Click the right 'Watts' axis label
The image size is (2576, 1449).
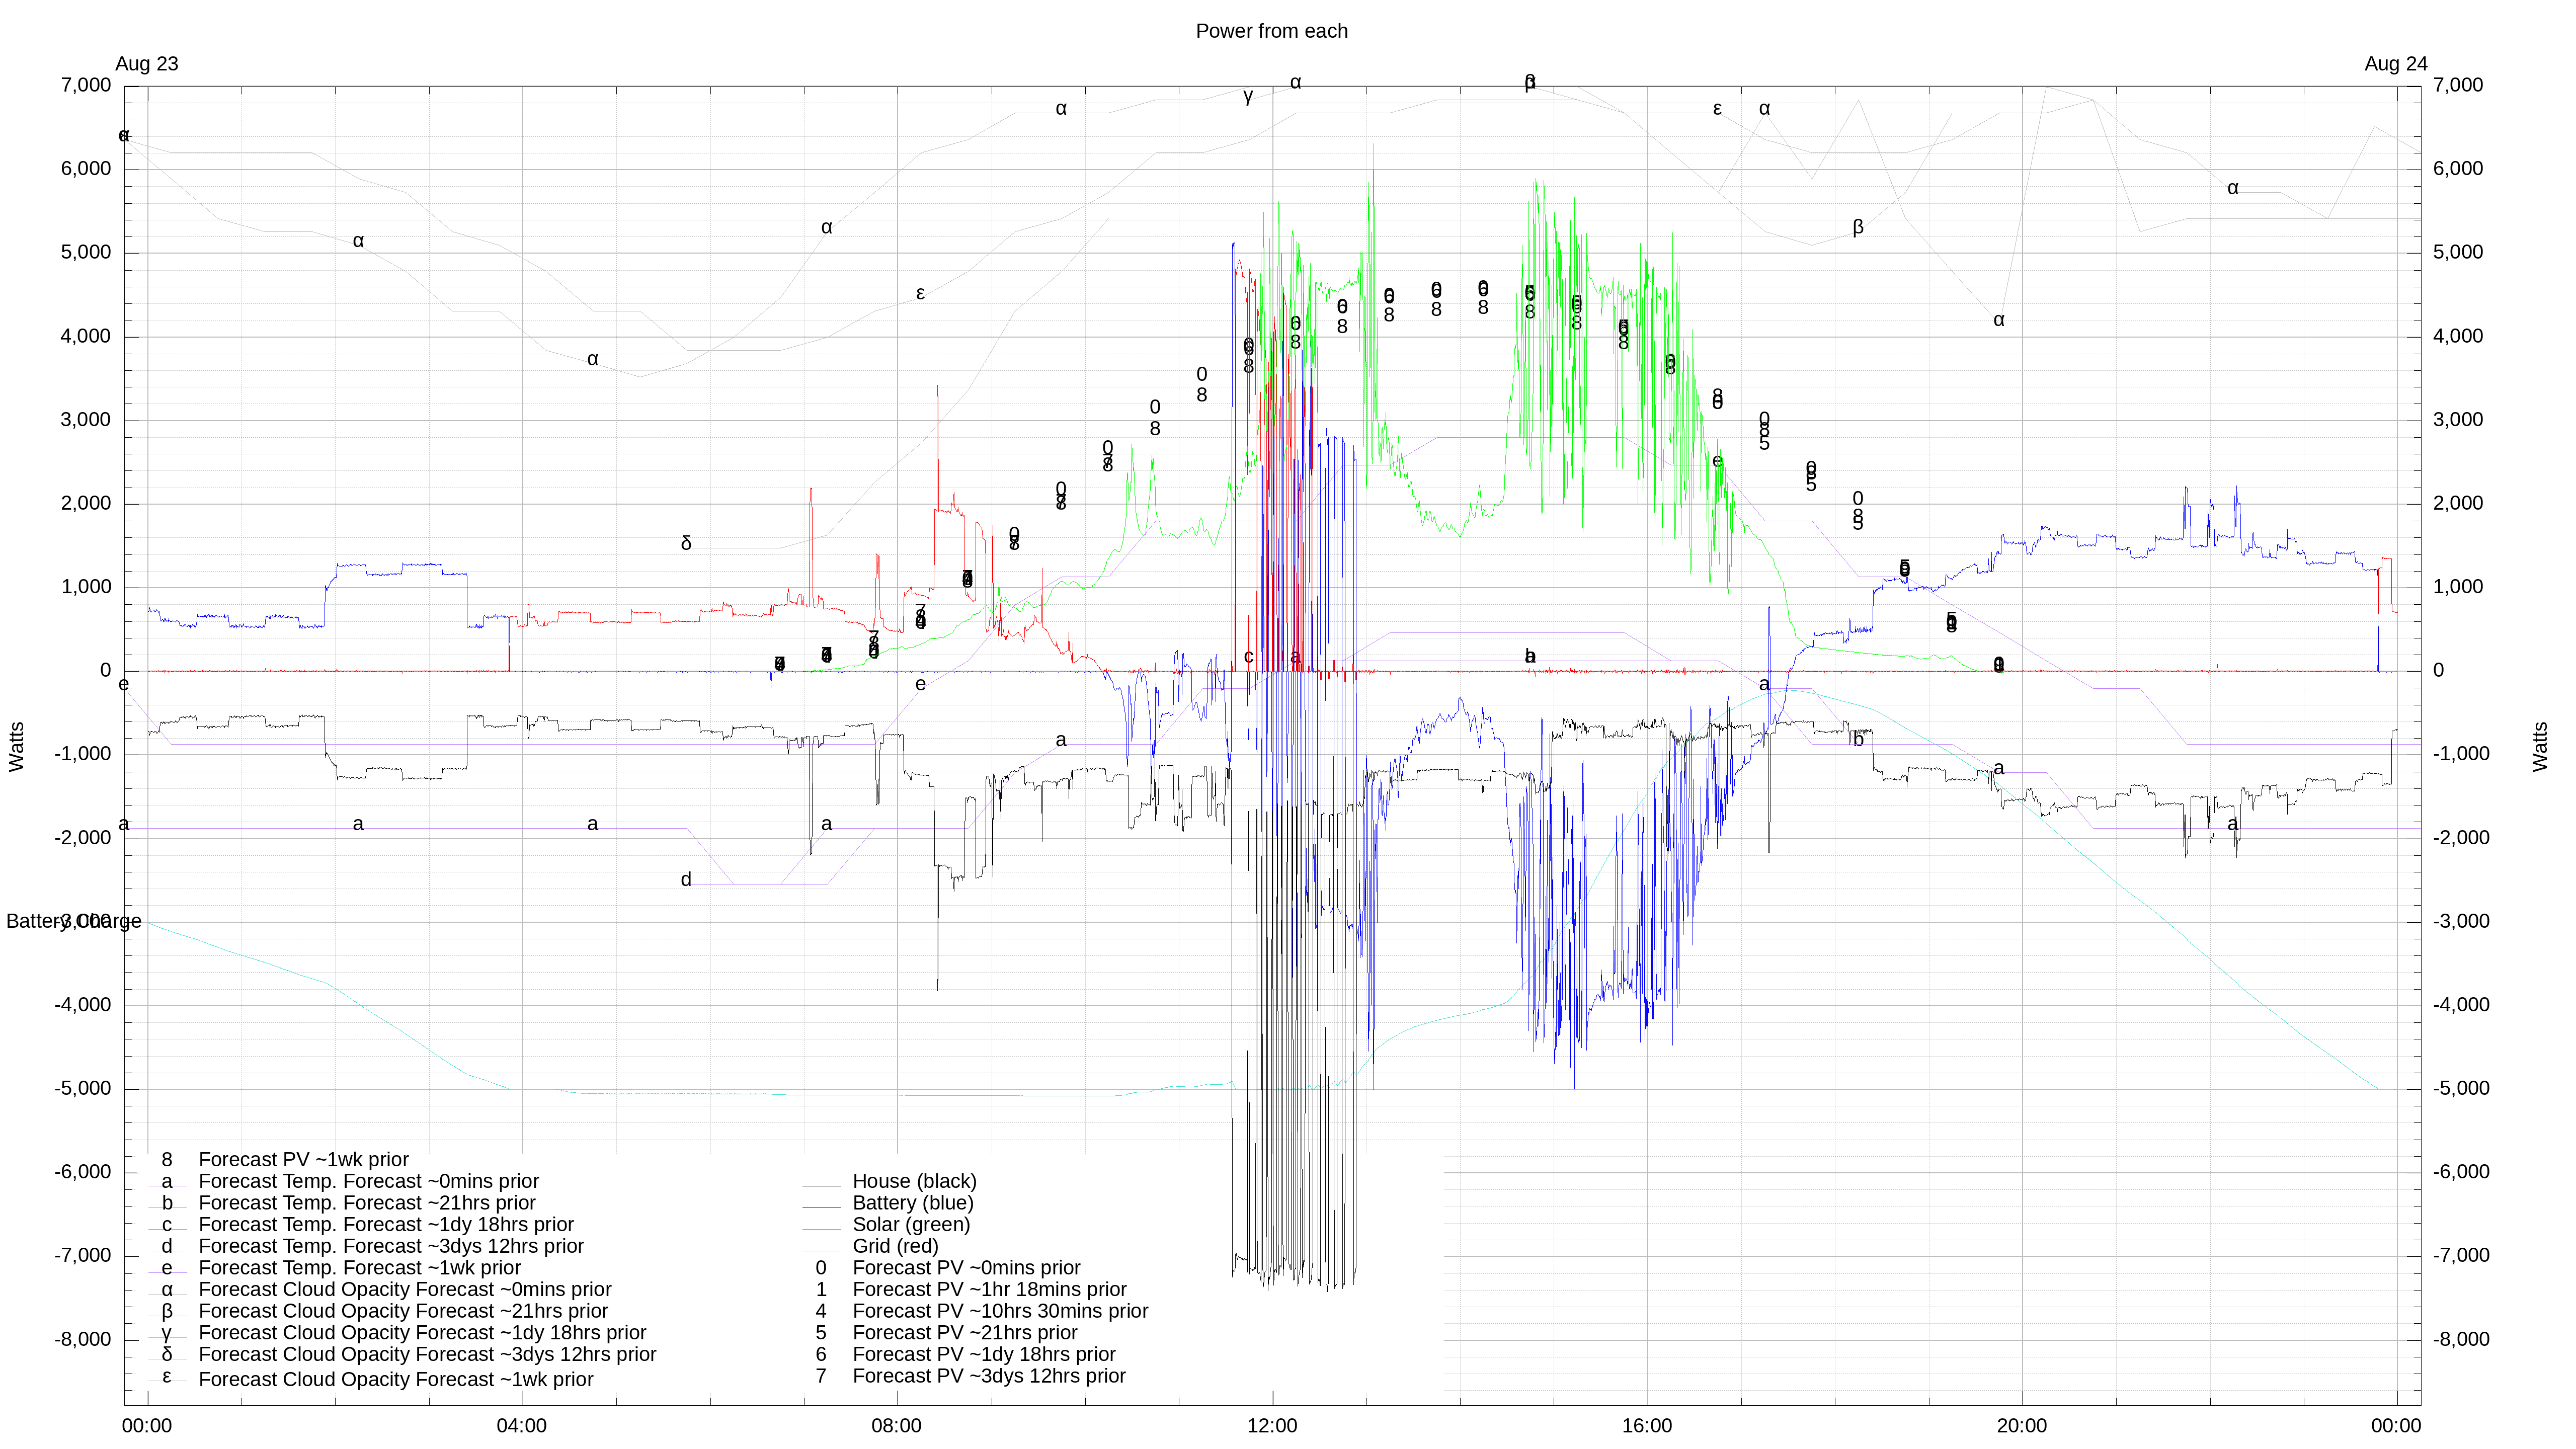tap(2540, 747)
